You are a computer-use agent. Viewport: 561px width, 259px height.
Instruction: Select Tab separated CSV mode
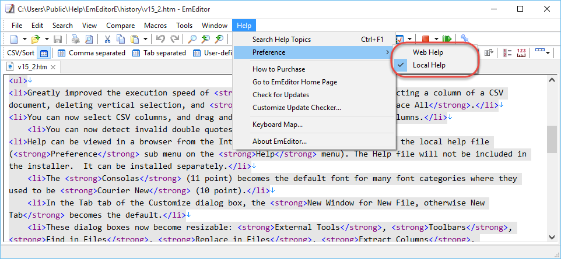click(159, 53)
